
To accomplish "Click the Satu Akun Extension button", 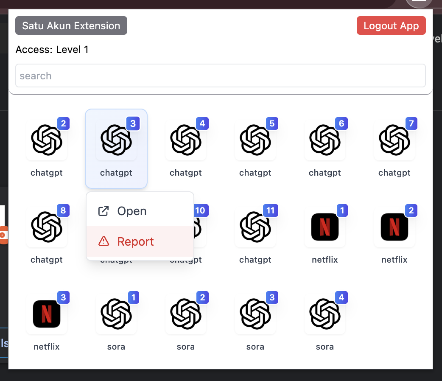I will (71, 25).
